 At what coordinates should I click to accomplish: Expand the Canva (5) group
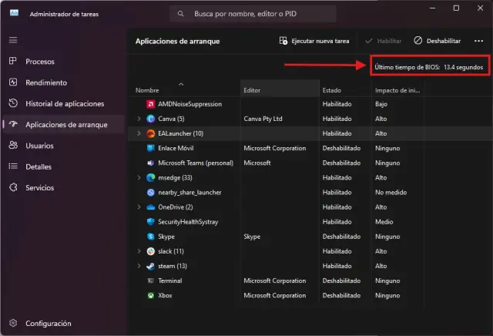[x=139, y=119]
